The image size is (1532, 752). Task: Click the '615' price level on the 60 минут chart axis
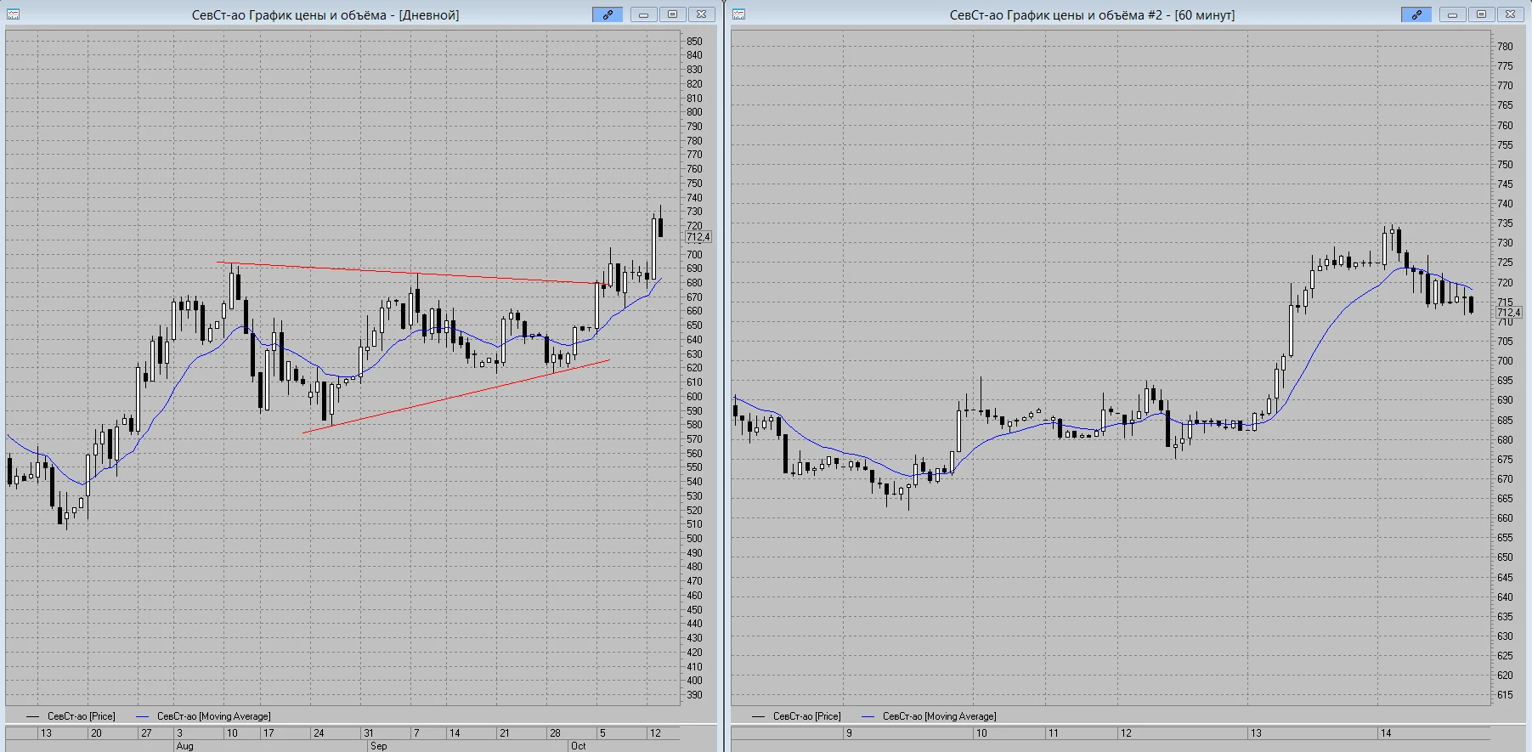click(1505, 695)
